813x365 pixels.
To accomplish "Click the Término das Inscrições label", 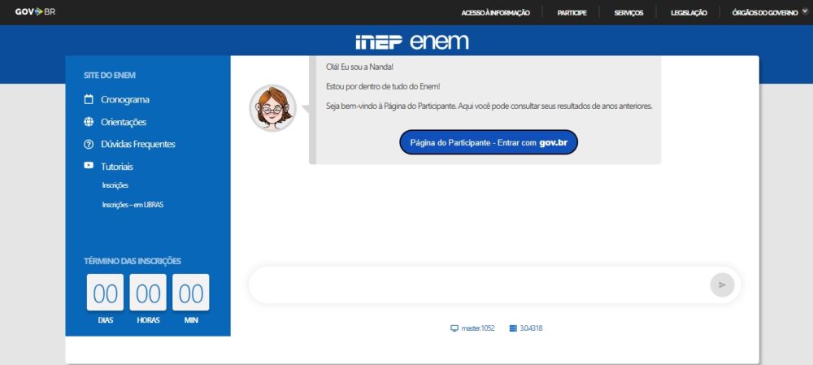I will [133, 261].
